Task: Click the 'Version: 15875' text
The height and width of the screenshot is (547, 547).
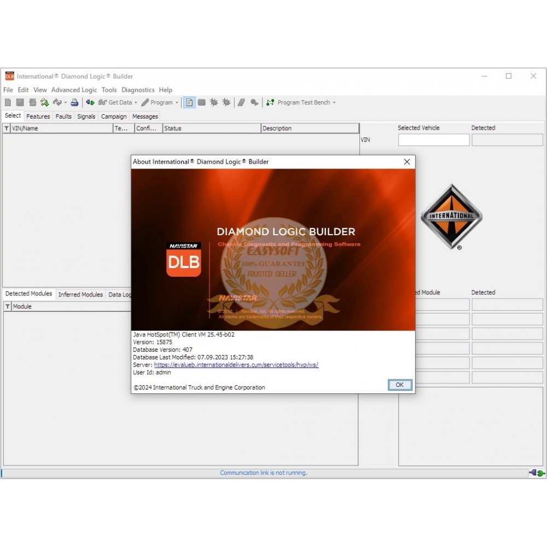Action: (153, 342)
